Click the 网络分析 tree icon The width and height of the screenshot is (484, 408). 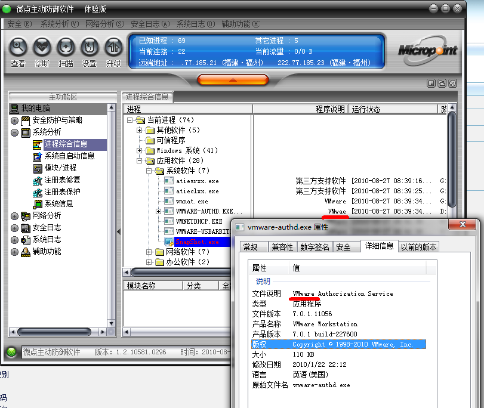click(26, 216)
